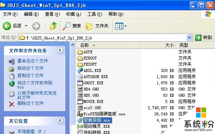Screen dimensions: 215x134
Task: Click 以电子邮件形式发送此文件 link
Action: (x=37, y=95)
